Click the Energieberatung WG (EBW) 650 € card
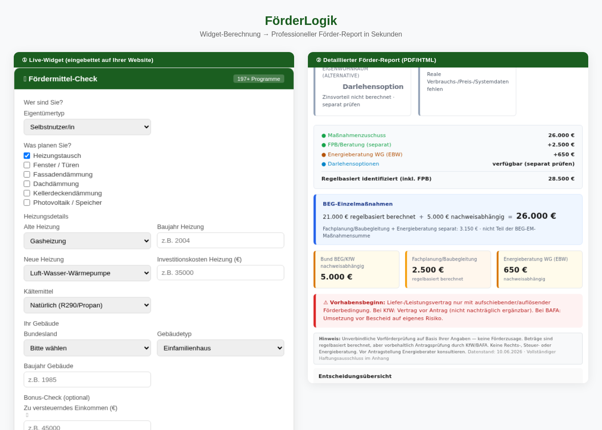The height and width of the screenshot is (430, 602). 540,270
